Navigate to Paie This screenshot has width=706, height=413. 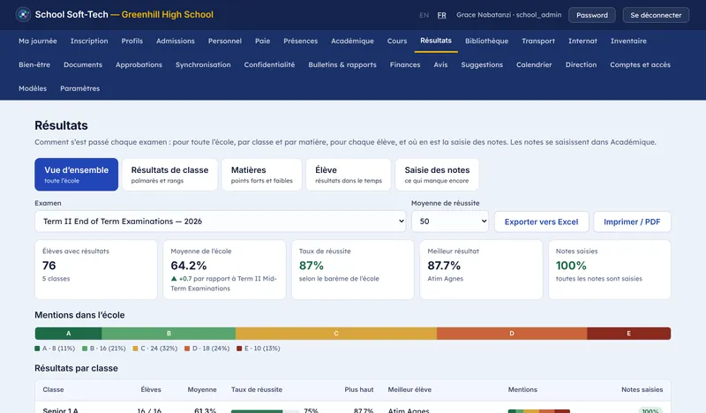(262, 41)
